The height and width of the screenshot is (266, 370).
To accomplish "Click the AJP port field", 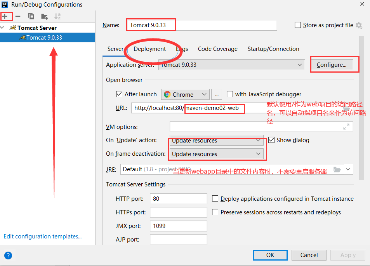I will (x=178, y=240).
